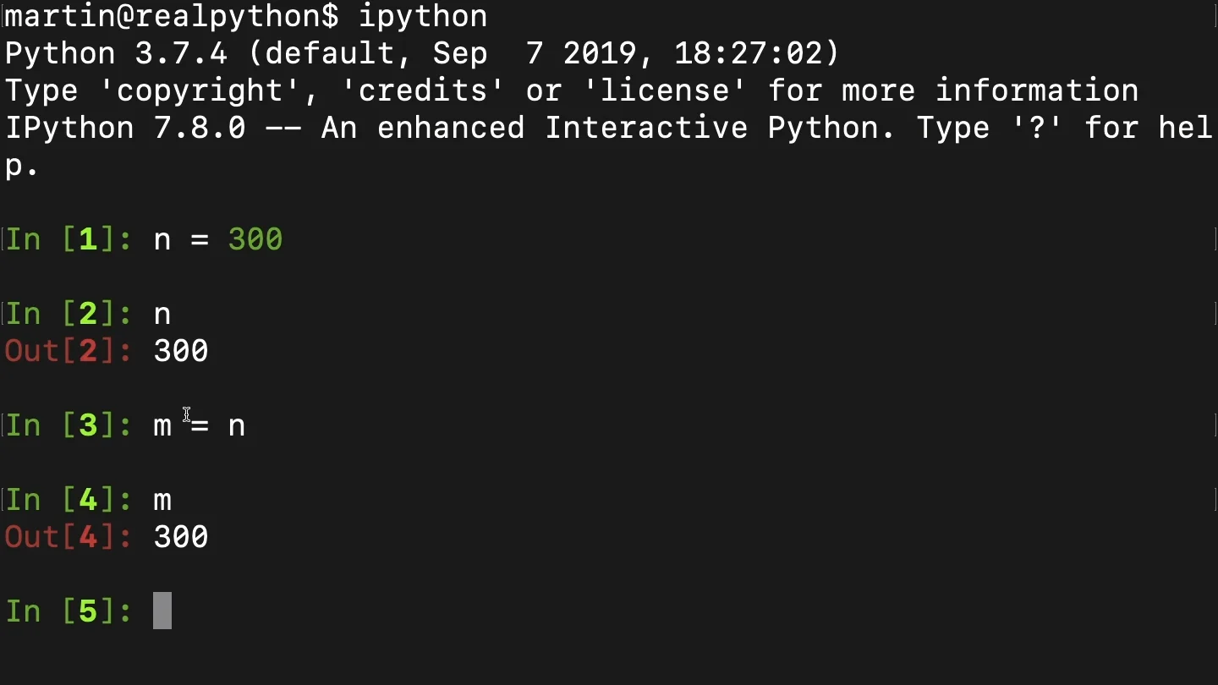Screen dimensions: 1218x685
Task: Click the red Out[4] label
Action: pyautogui.click(x=69, y=537)
